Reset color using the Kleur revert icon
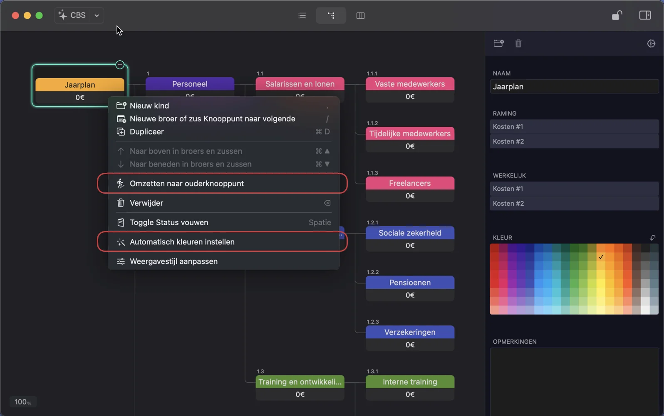This screenshot has width=664, height=416. click(x=652, y=238)
